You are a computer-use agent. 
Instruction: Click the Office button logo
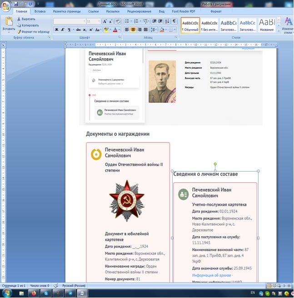click(6, 7)
